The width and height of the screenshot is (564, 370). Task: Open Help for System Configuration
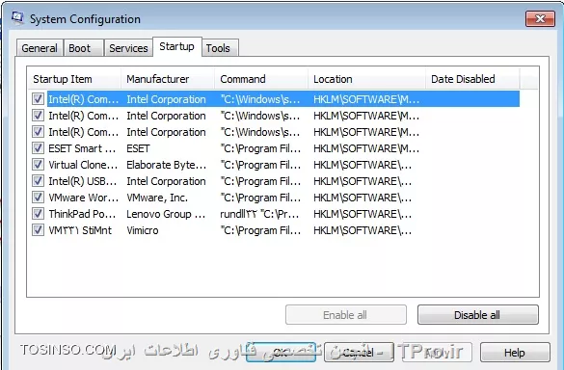click(515, 353)
